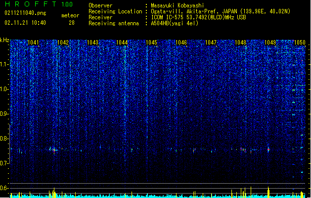Viewport: 311px width, 198px height.
Task: Click the 0.9 frequency axis label
Action: tap(4, 114)
